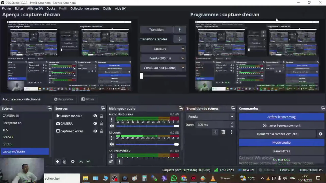The image size is (326, 183).
Task: Open the Afficher (V) menu
Action: 35,8
